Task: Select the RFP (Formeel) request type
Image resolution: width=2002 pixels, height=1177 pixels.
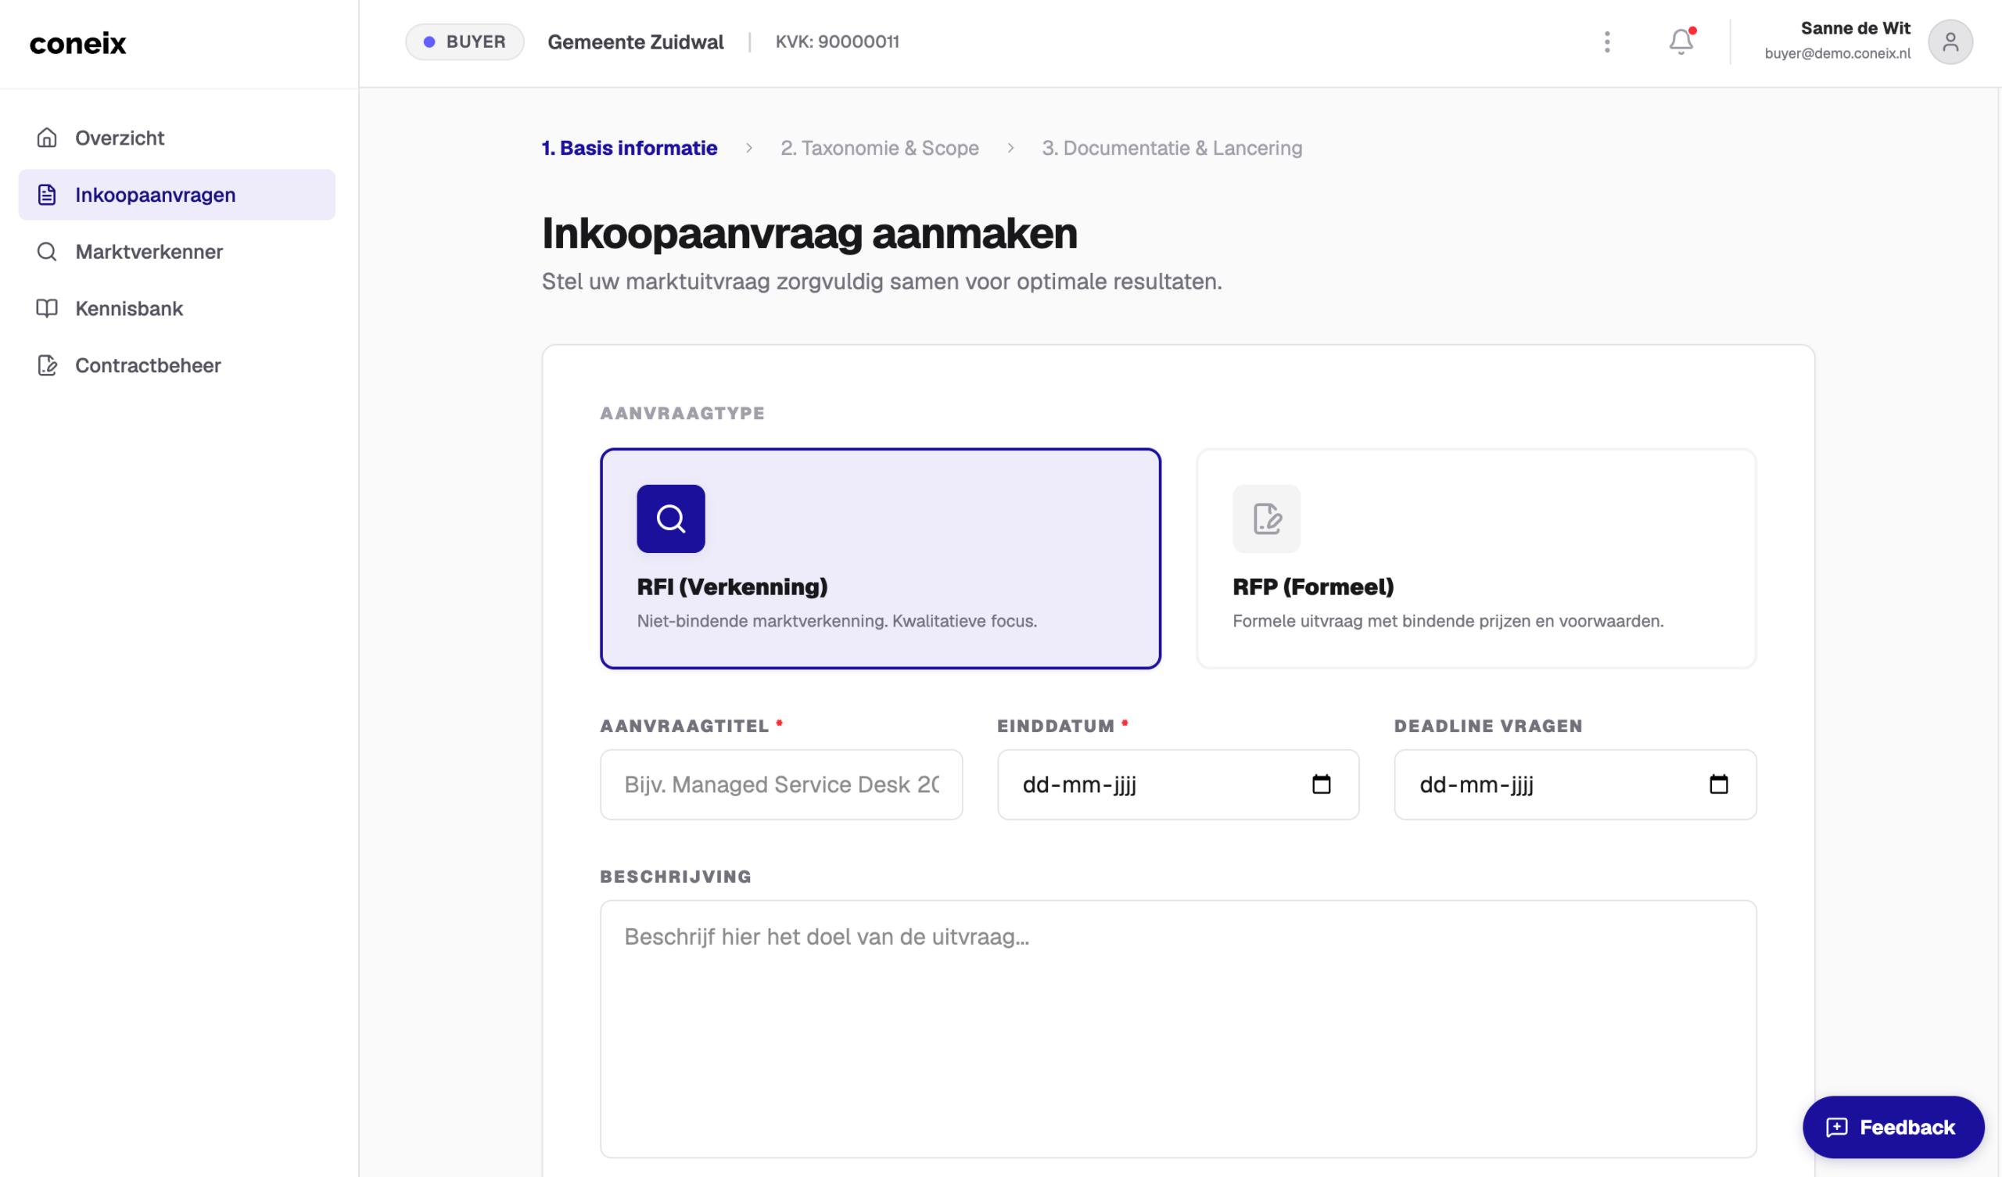Action: pyautogui.click(x=1476, y=558)
